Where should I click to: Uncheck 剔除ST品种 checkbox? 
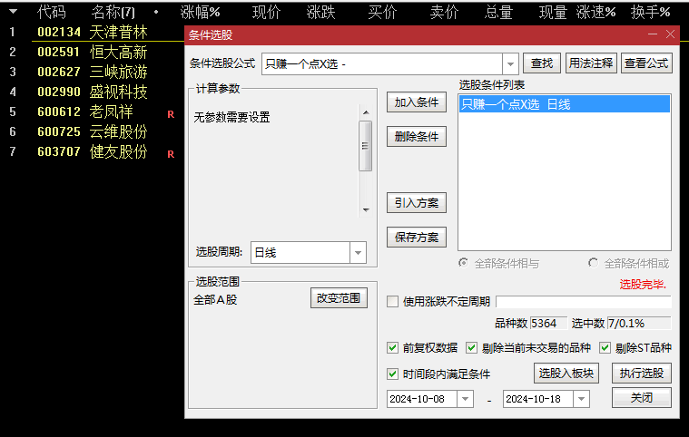click(x=605, y=348)
